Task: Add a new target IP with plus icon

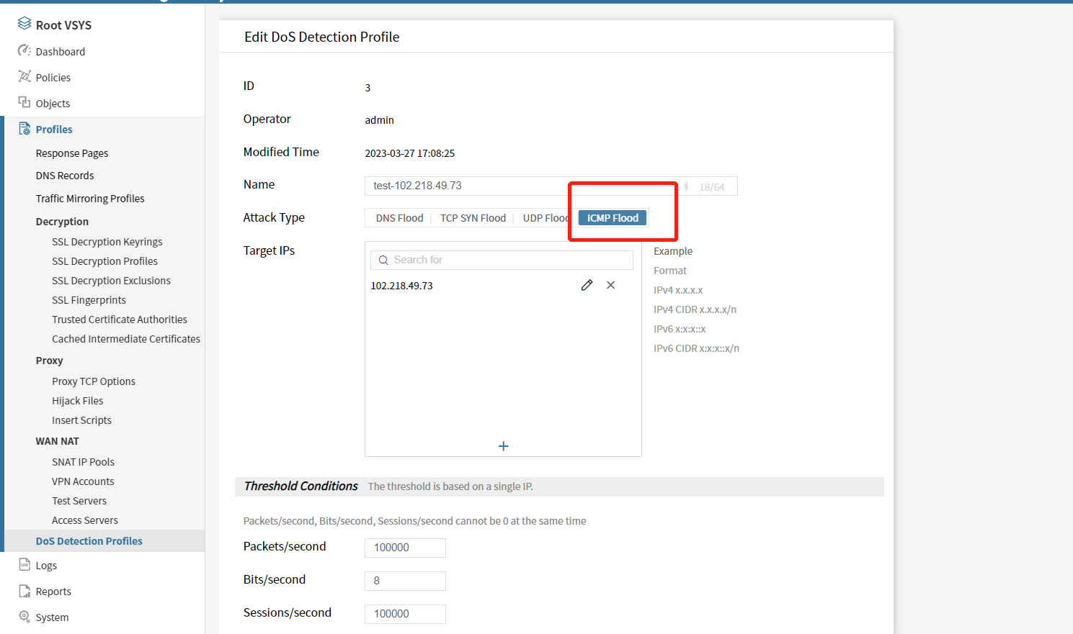Action: (503, 446)
